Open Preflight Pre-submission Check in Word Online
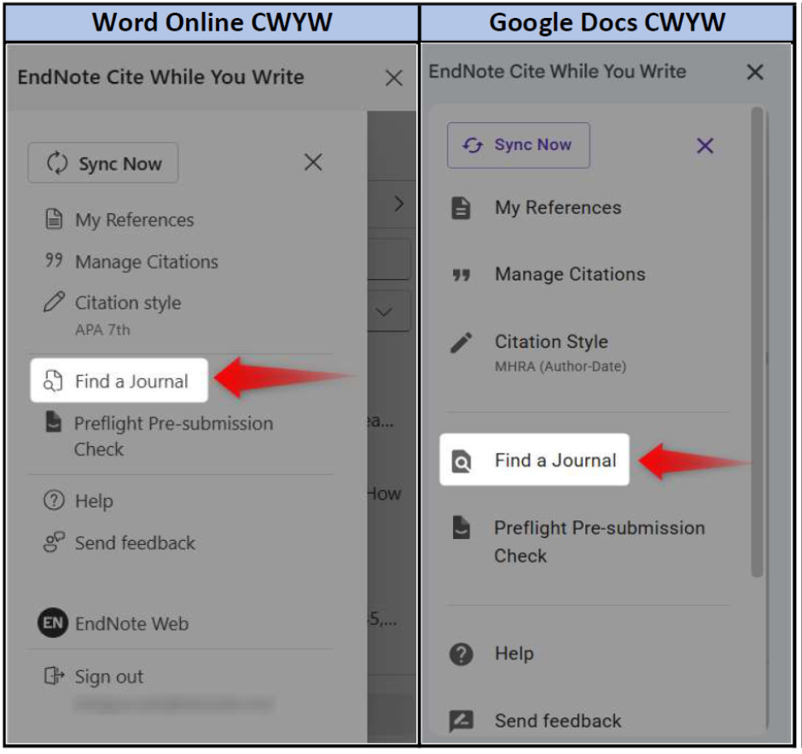This screenshot has width=802, height=754. [x=173, y=436]
